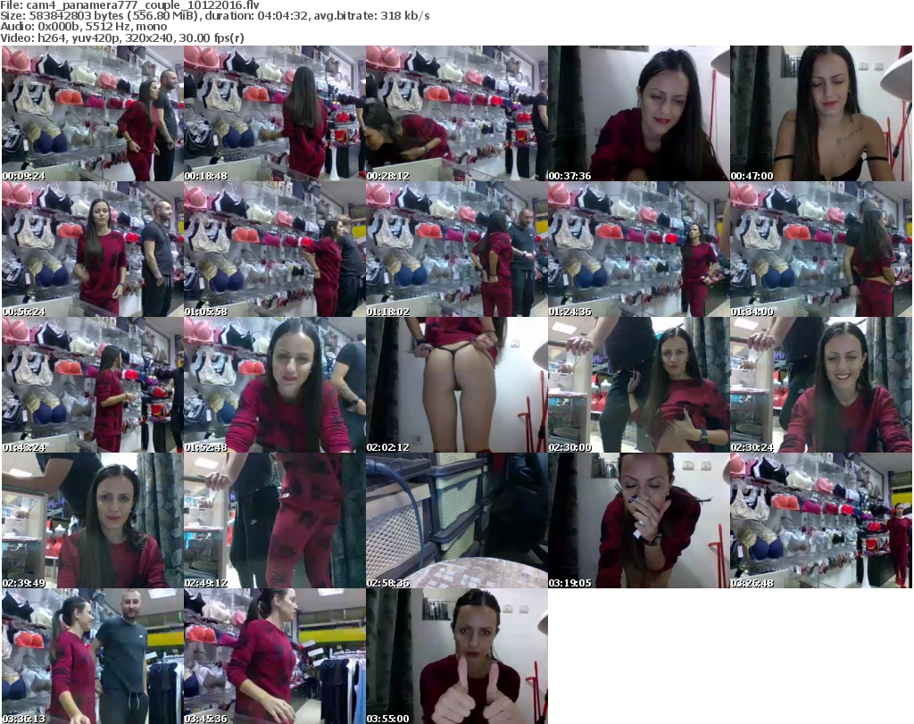The height and width of the screenshot is (724, 914).
Task: Select the frame at 00:47:00
Action: tap(821, 113)
